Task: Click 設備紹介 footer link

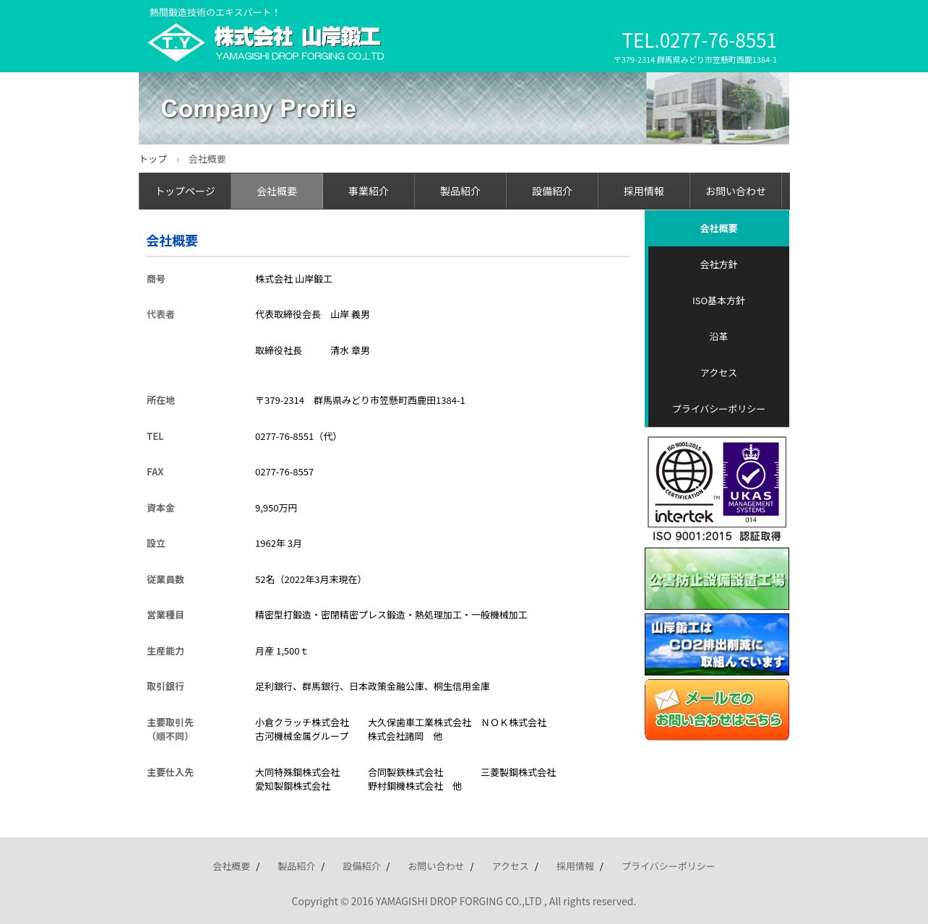Action: point(361,866)
